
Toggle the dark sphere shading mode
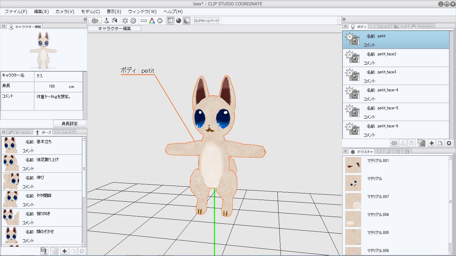pyautogui.click(x=179, y=21)
